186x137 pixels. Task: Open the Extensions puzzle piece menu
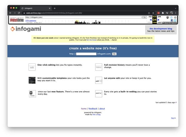click(x=163, y=13)
